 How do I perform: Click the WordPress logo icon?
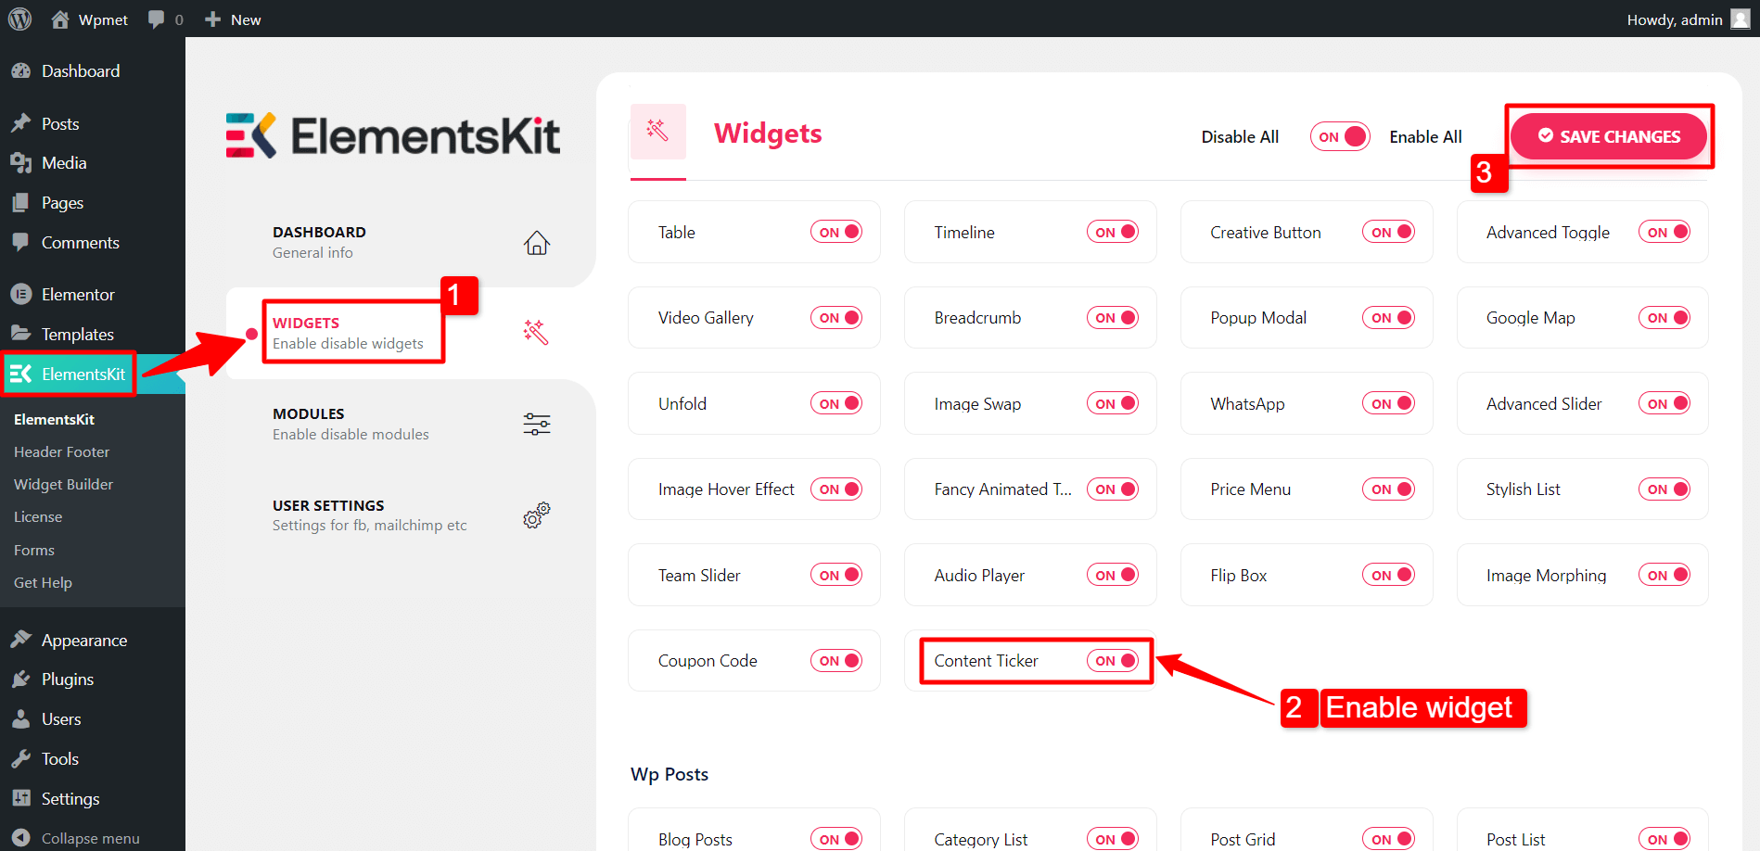pos(19,19)
